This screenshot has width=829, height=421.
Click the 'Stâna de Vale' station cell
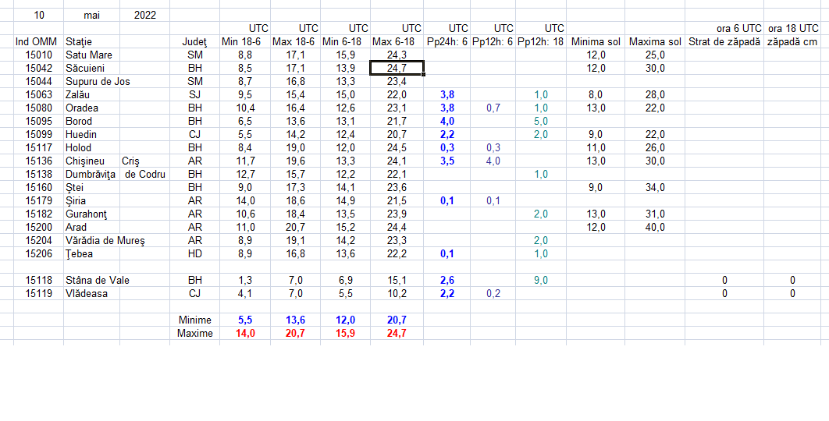(98, 281)
